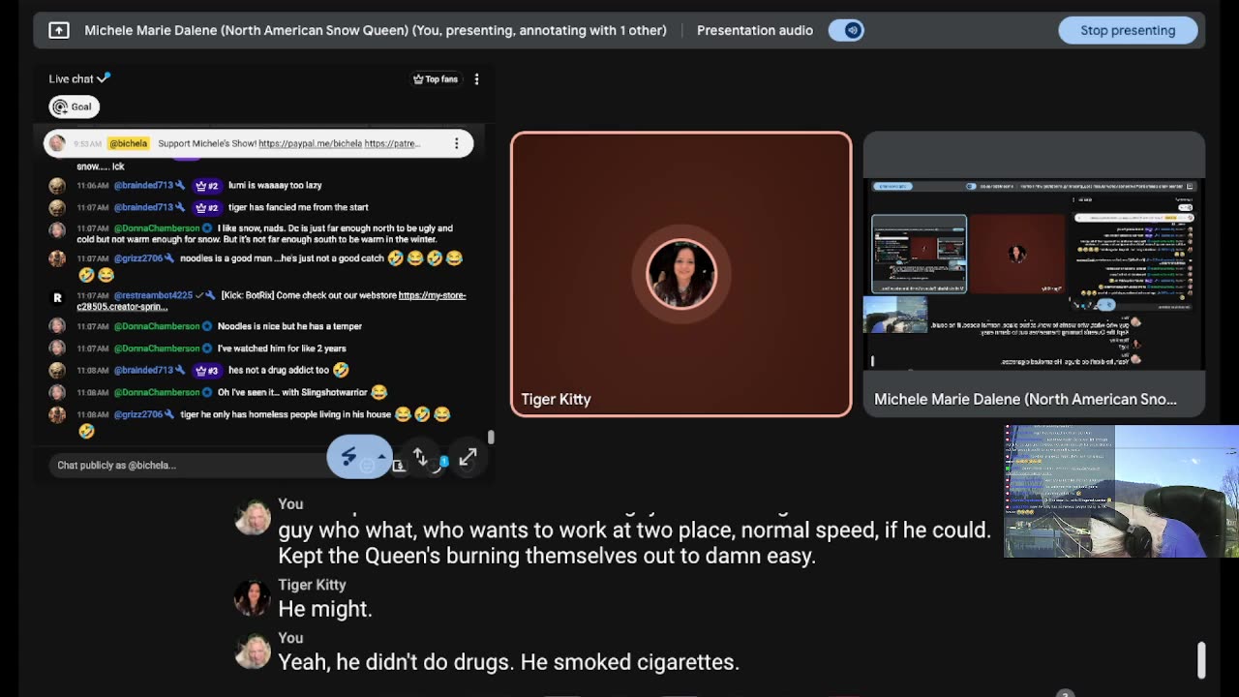Click the Stop presenting button

point(1128,30)
